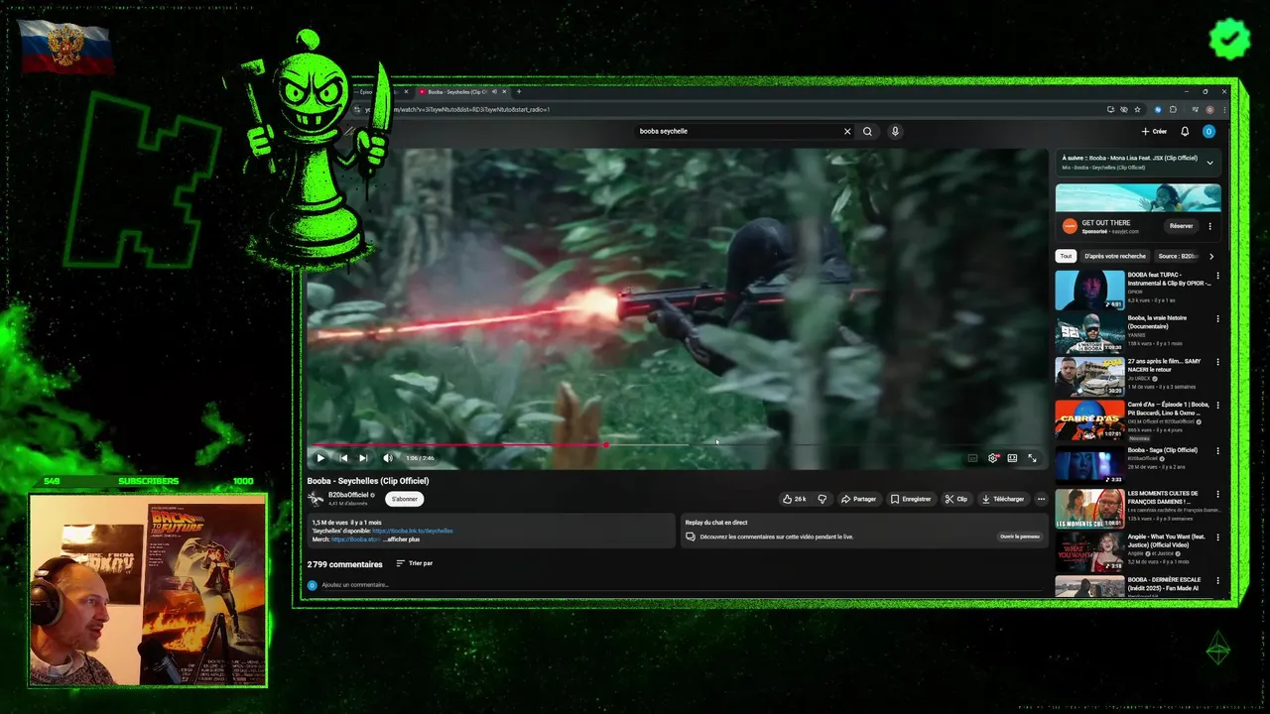
Task: Open options for Booba - Saga video
Action: pos(1217,450)
